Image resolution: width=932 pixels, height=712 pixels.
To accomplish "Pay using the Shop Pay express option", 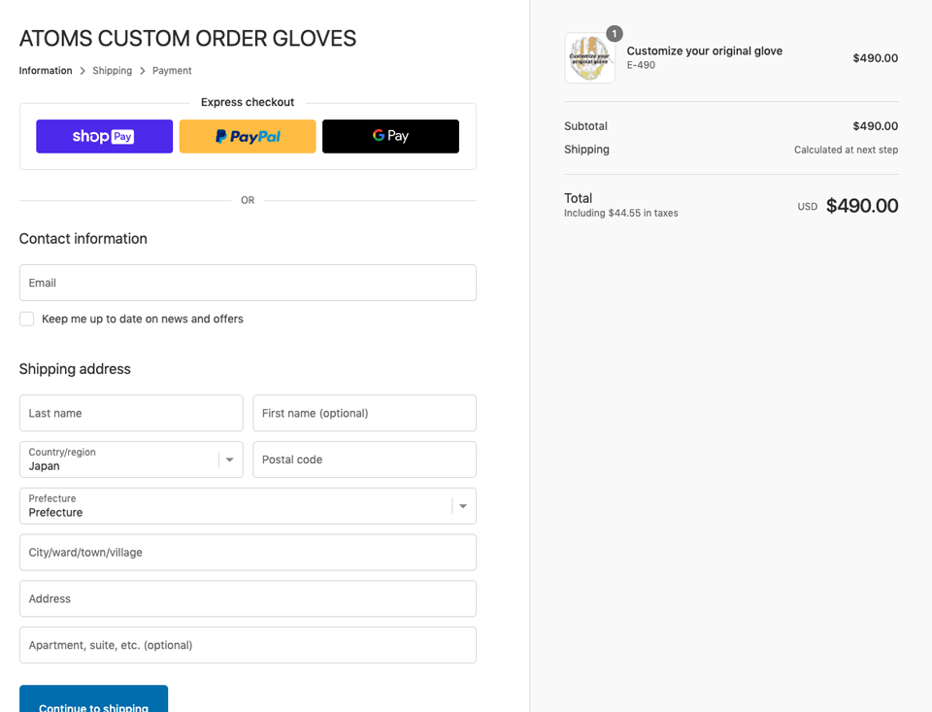I will pyautogui.click(x=104, y=136).
